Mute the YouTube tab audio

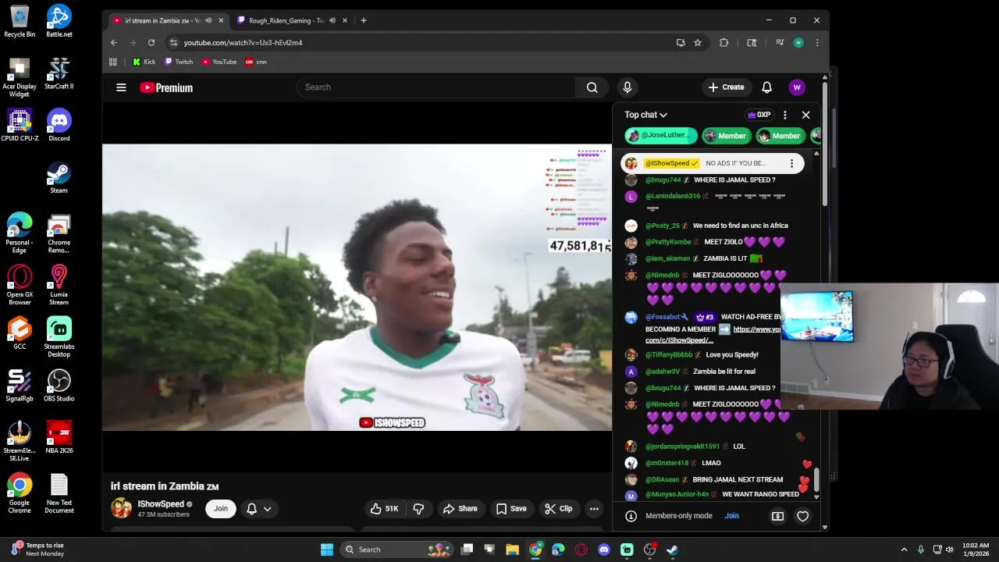tap(208, 20)
